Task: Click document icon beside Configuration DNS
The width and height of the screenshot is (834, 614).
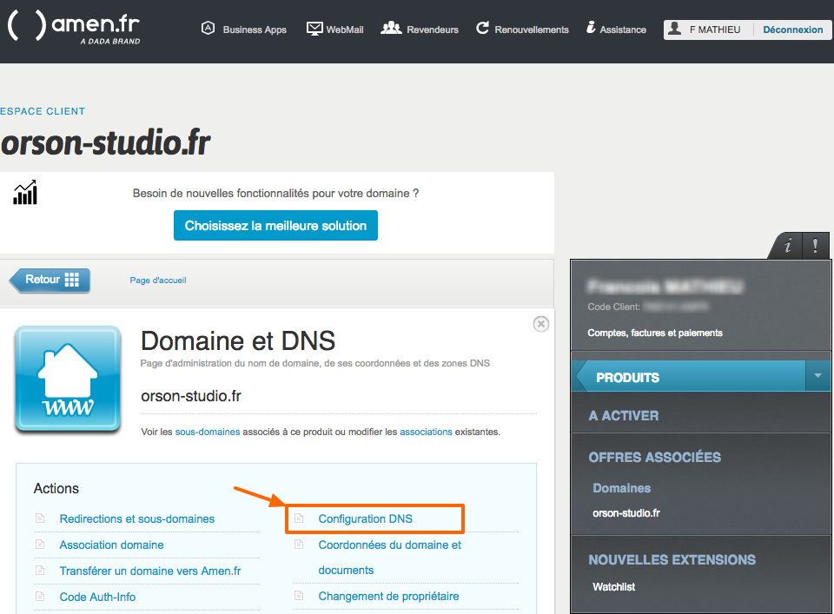Action: [299, 518]
